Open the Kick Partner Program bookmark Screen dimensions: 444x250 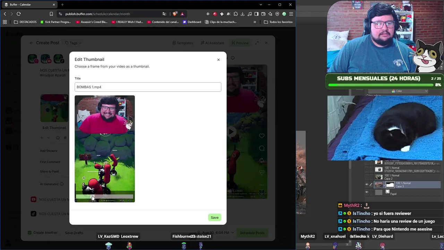pyautogui.click(x=55, y=22)
